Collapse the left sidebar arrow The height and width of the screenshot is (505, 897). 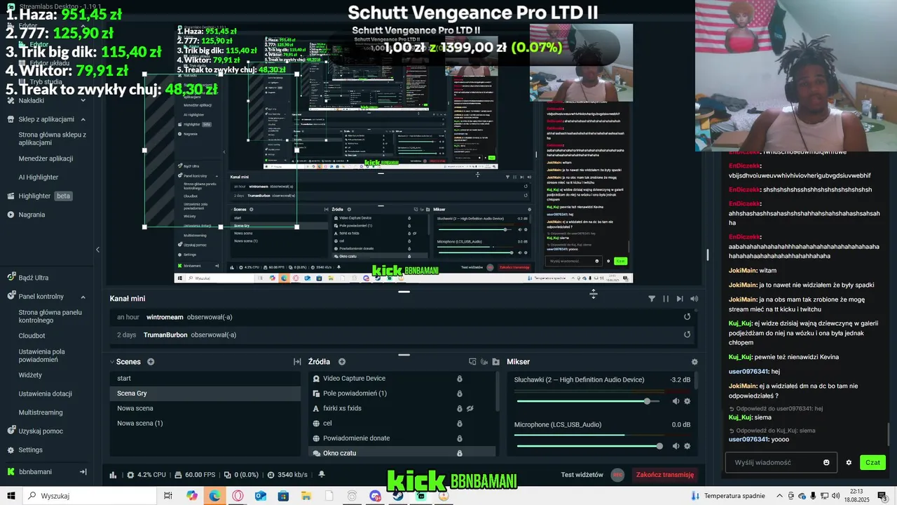(97, 249)
